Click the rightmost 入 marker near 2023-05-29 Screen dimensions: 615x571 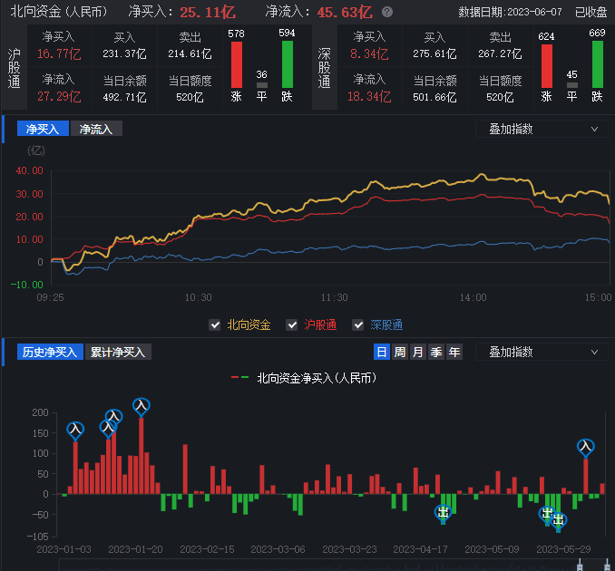[585, 446]
